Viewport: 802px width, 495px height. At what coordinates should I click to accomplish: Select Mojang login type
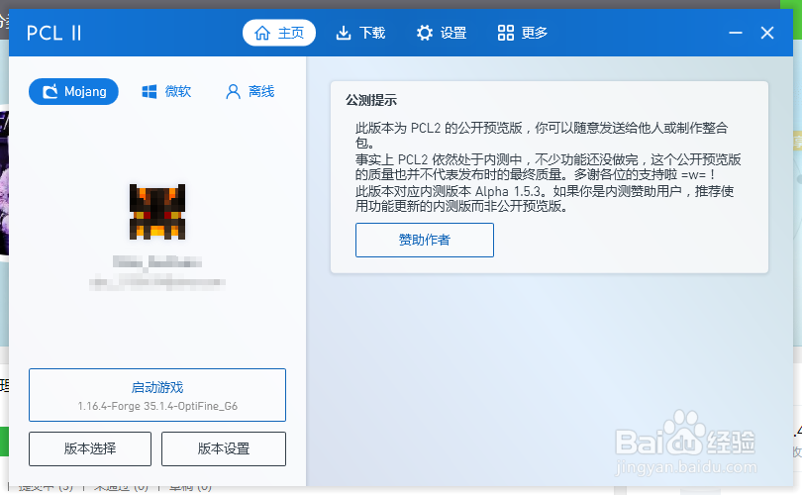73,91
